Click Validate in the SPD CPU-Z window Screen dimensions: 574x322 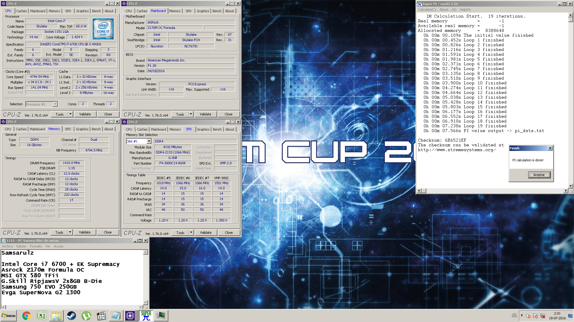(x=206, y=233)
